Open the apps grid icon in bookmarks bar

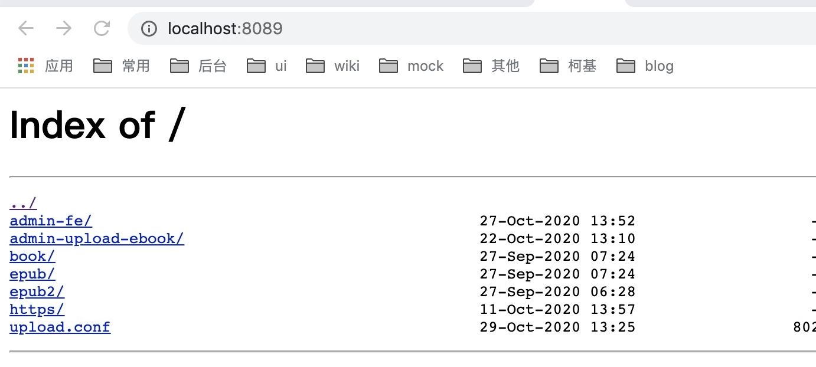26,65
